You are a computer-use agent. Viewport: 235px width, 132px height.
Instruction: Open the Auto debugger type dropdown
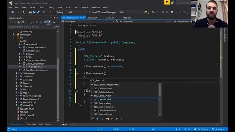click(130, 12)
